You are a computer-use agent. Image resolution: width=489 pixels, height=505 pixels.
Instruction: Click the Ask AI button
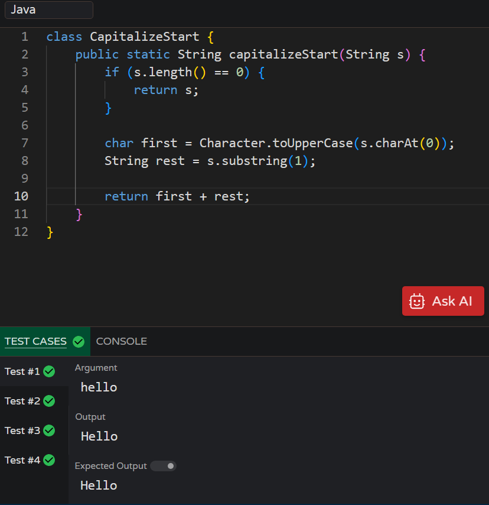(x=443, y=301)
